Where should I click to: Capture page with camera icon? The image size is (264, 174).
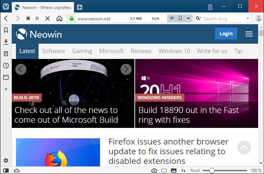(x=154, y=171)
